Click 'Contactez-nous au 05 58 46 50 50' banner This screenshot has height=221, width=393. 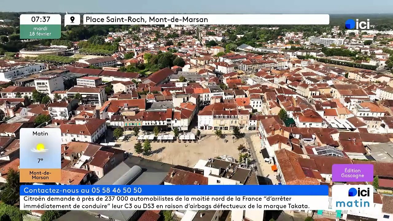point(174,190)
